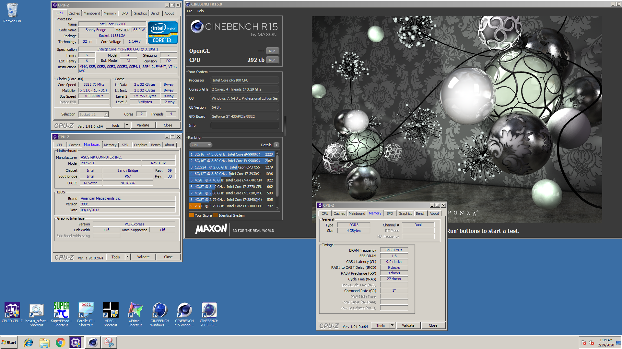Open Tools dropdown arrow in top CPU-Z
The image size is (622, 349).
[127, 125]
